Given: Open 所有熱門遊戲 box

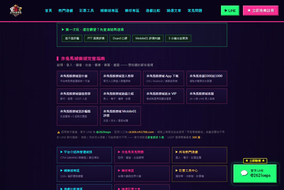Looking at the screenshot, I should (199, 155).
